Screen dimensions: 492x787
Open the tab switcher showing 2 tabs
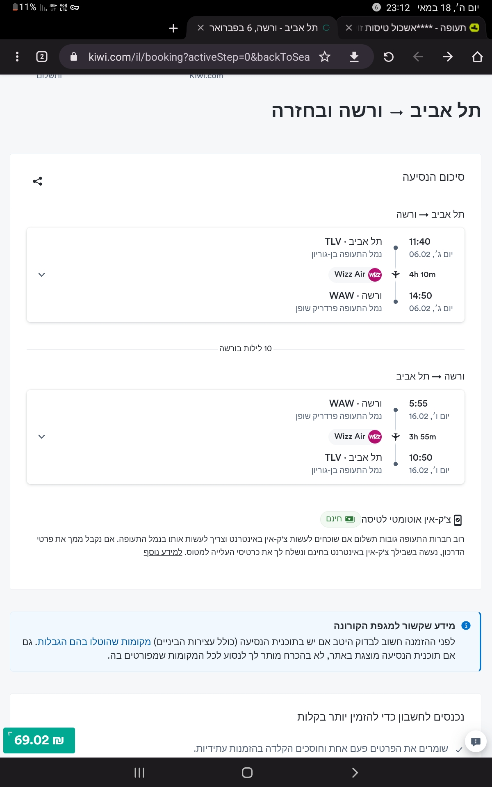tap(42, 57)
